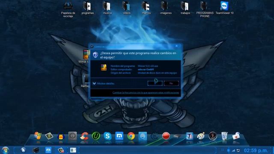274x154 pixels.
Task: Open the black gauge dock icon
Action: point(213,136)
